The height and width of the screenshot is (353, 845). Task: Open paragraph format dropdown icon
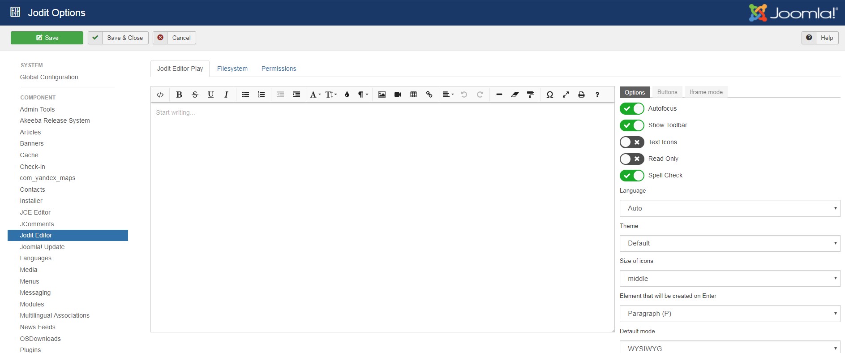(x=363, y=95)
